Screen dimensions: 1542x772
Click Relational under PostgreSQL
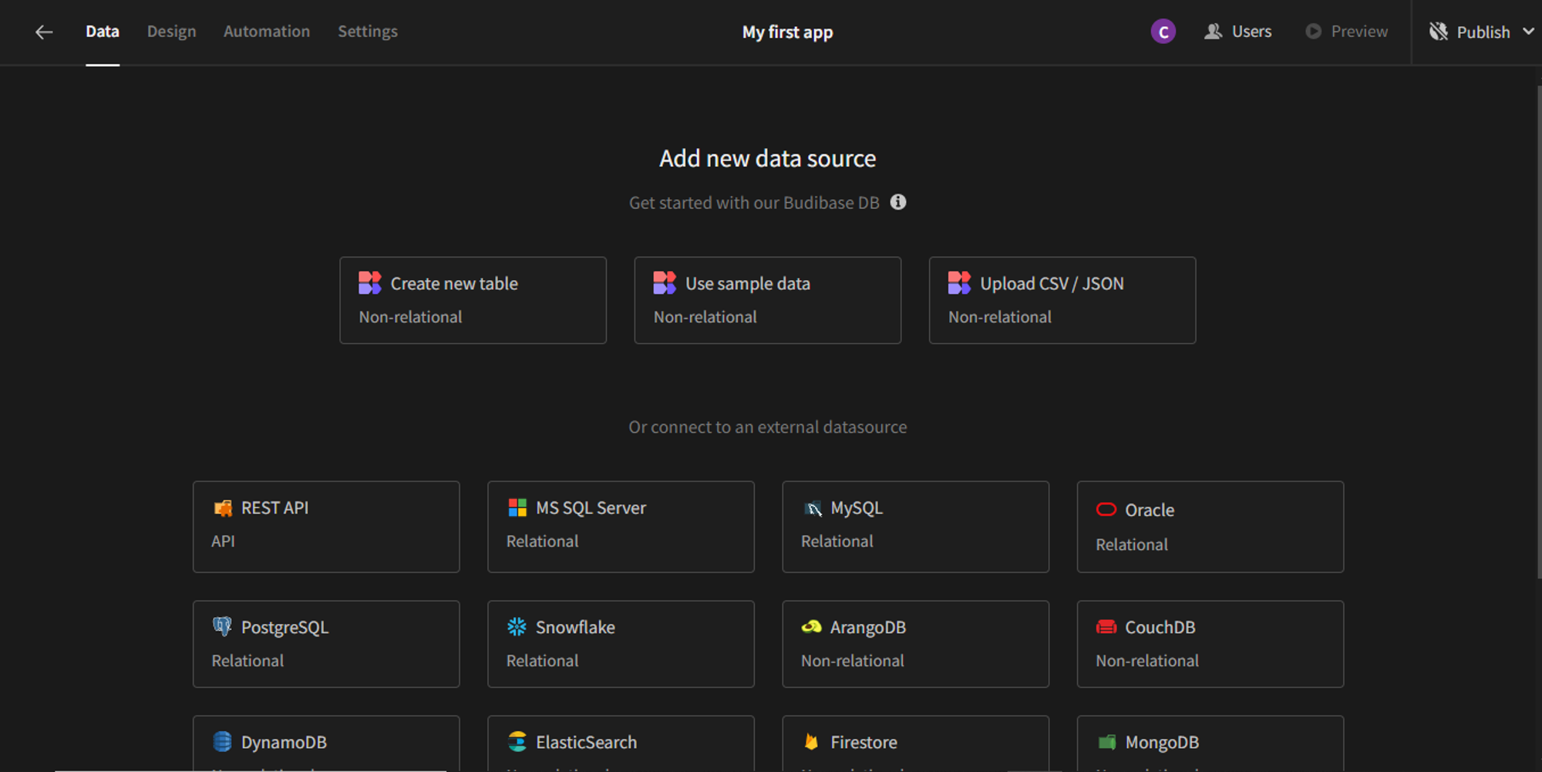247,661
